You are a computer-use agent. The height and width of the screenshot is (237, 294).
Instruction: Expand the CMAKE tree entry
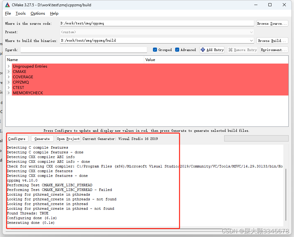[x=9, y=71]
